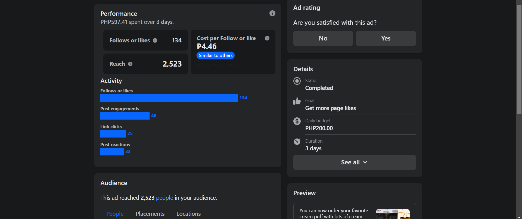Click Cost per Follow or like info icon
This screenshot has width=522, height=219.
pyautogui.click(x=267, y=38)
